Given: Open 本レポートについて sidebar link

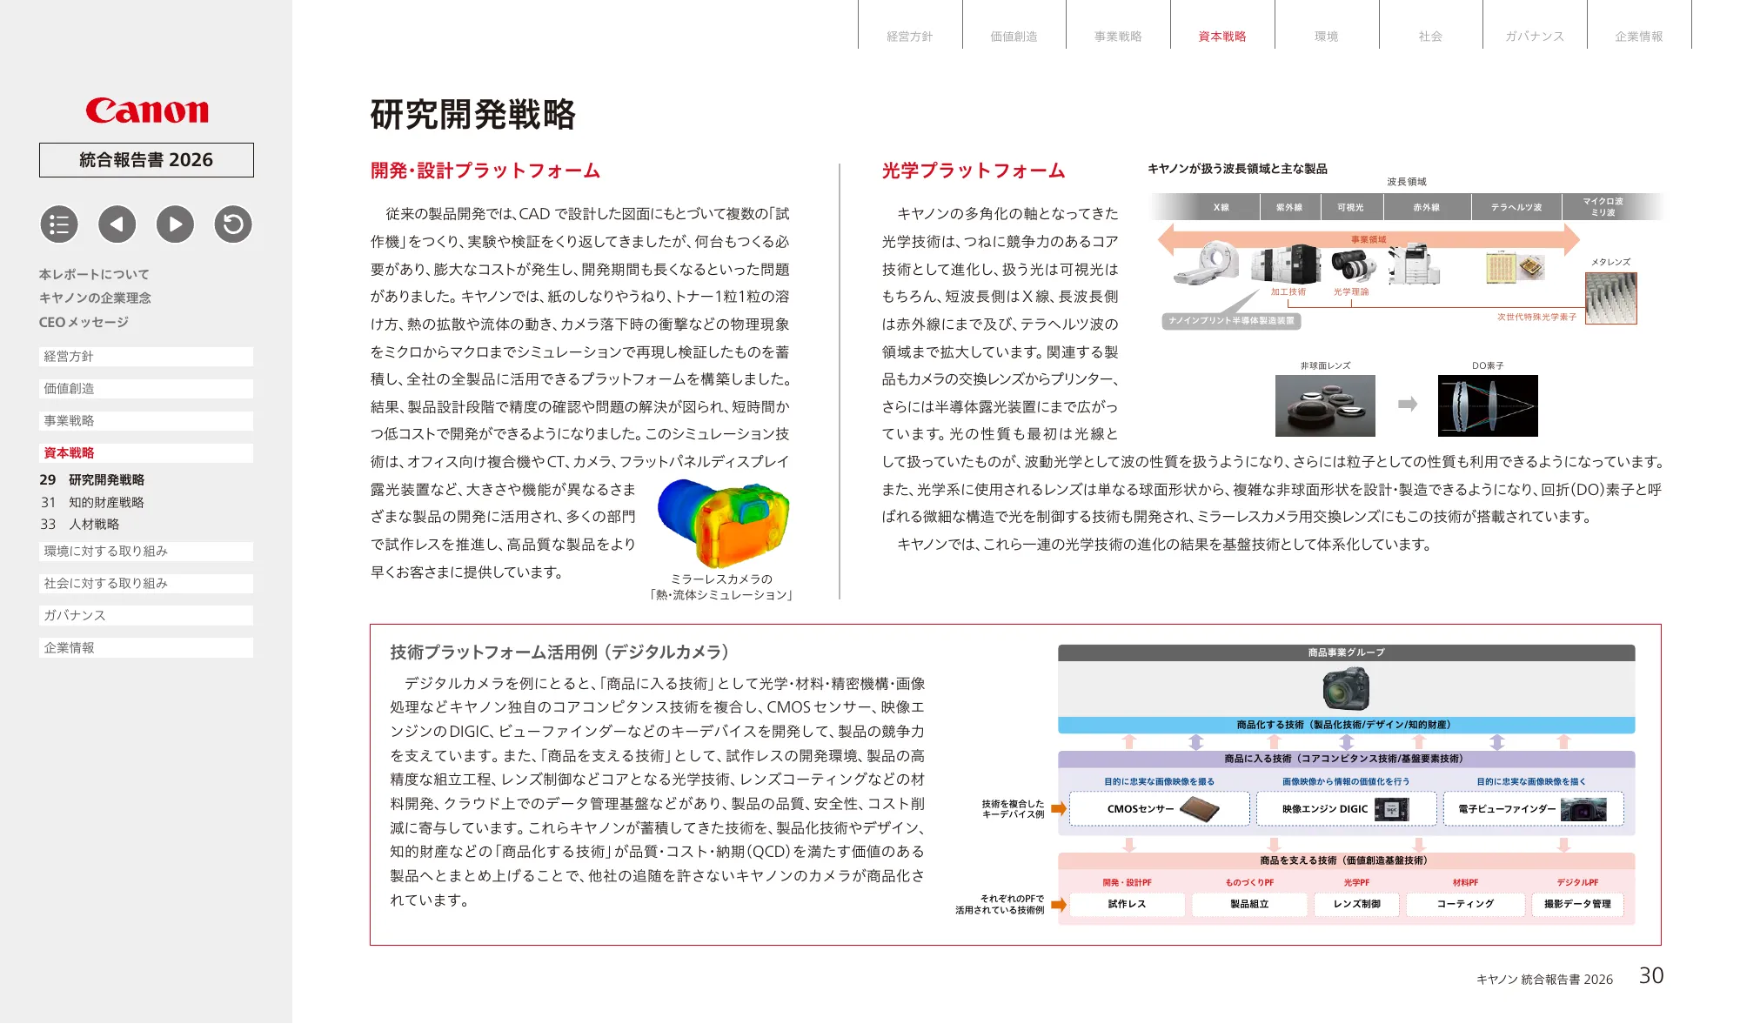Looking at the screenshot, I should pos(94,274).
